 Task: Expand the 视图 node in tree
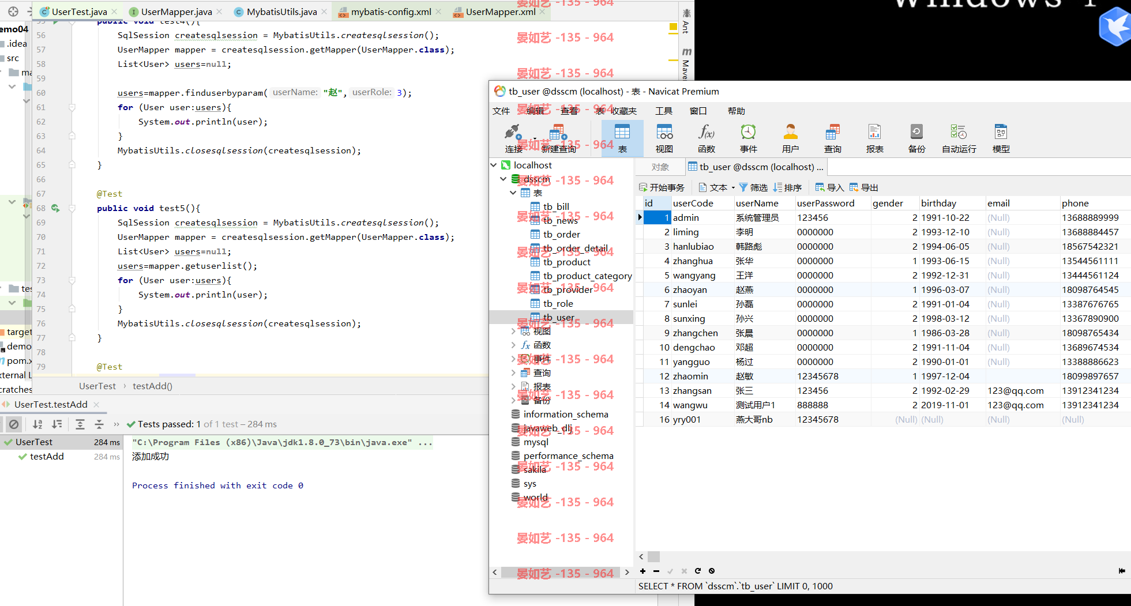(513, 331)
